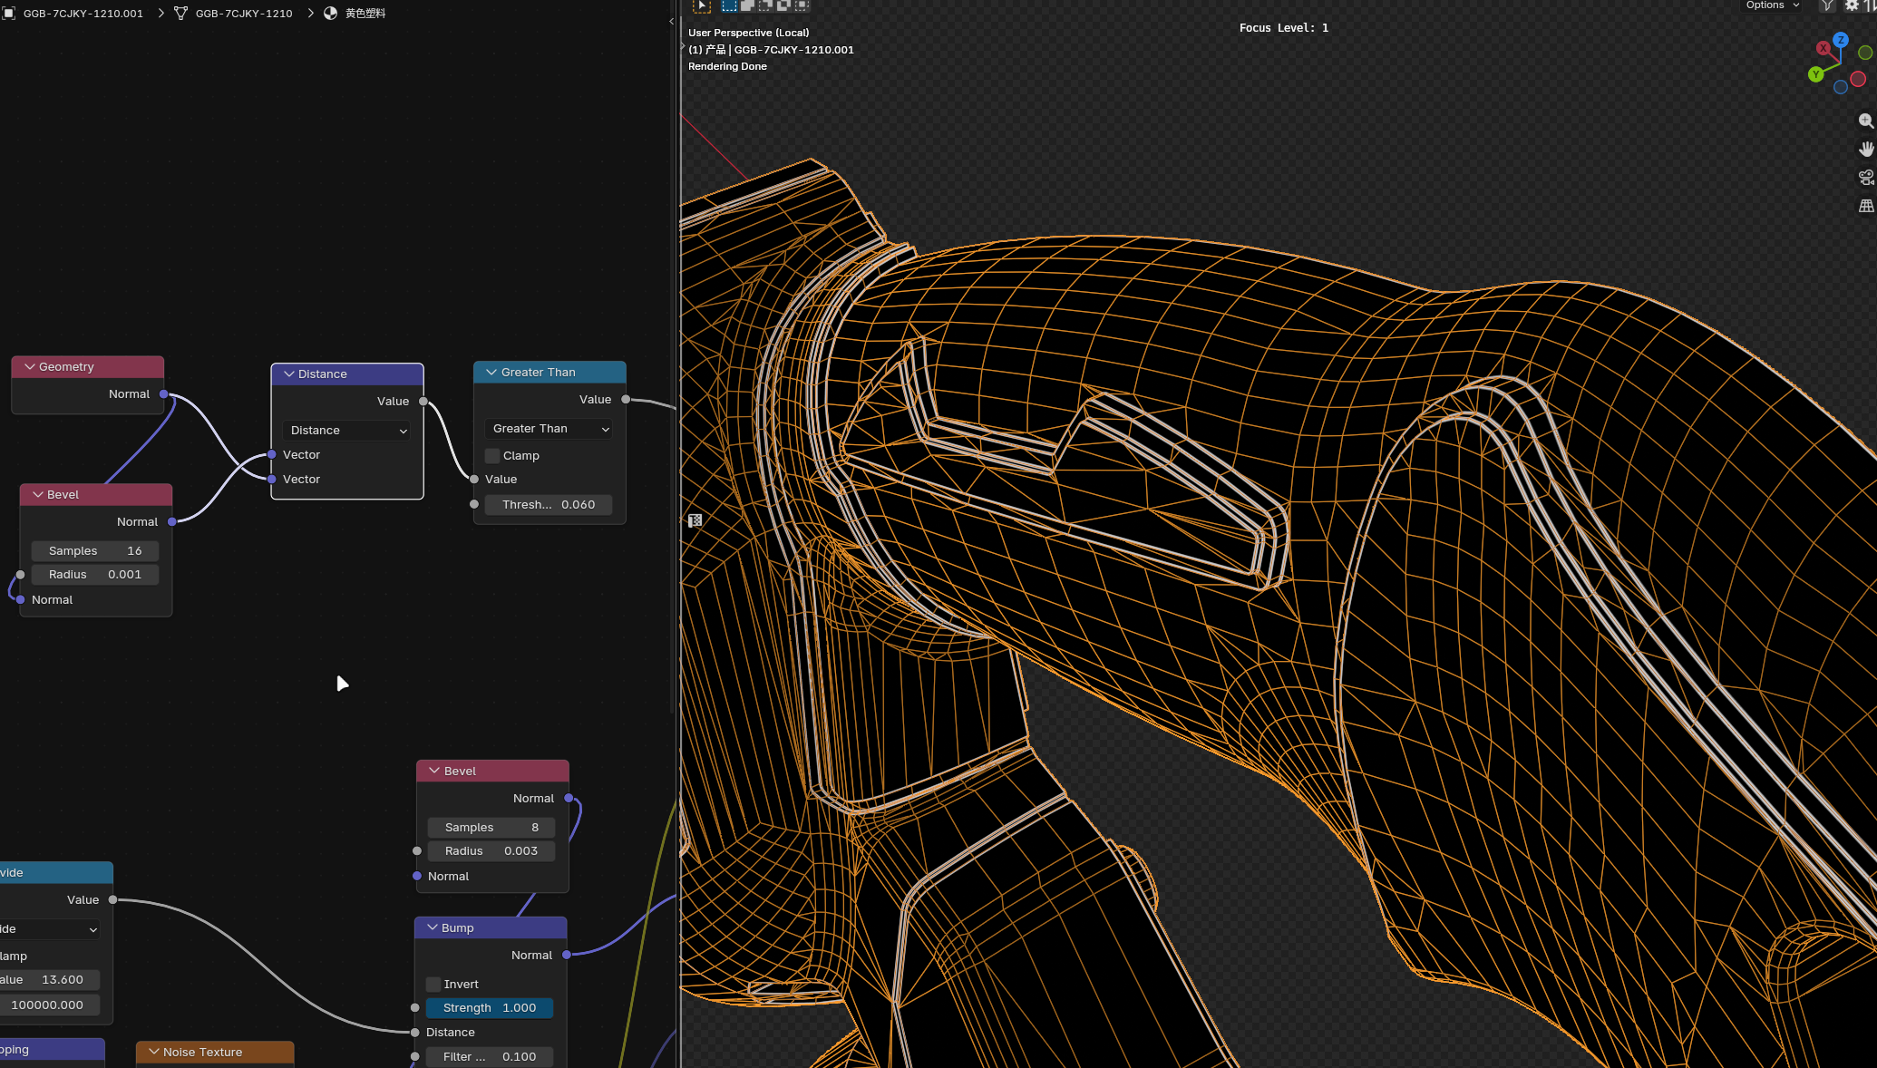Click the pan view hand icon
1877x1068 pixels.
click(x=1866, y=149)
